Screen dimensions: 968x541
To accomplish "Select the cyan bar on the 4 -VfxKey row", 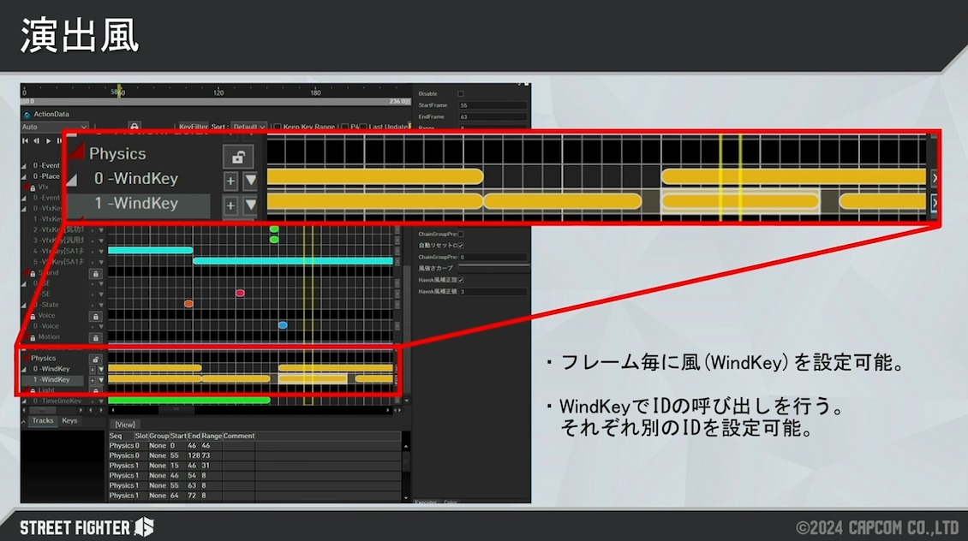I will (150, 251).
